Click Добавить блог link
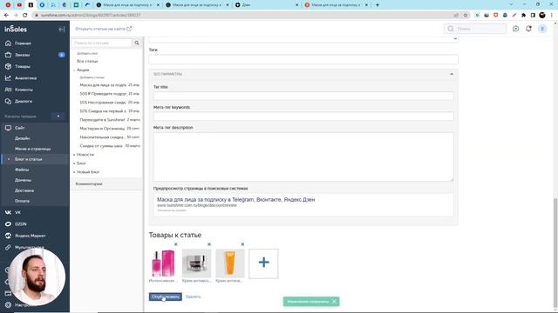 click(87, 53)
